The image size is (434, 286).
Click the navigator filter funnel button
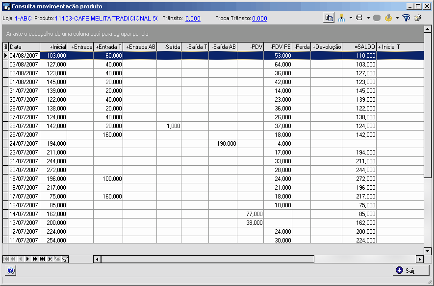coord(65,259)
